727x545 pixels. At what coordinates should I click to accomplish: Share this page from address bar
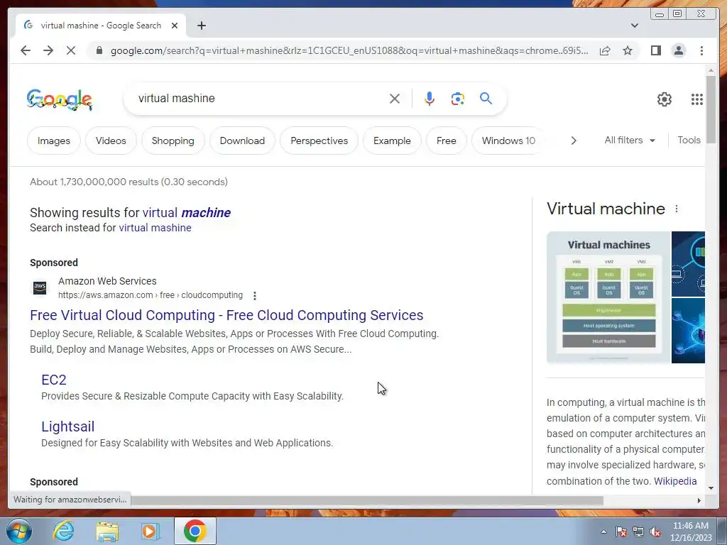pos(605,50)
